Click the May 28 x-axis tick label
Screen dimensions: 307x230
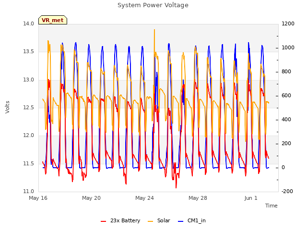pyautogui.click(x=198, y=198)
